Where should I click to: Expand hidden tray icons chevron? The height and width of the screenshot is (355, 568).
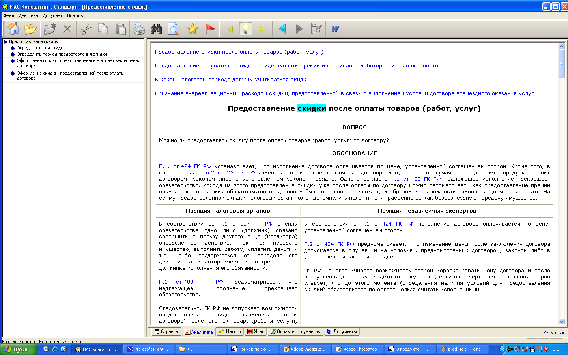click(503, 349)
